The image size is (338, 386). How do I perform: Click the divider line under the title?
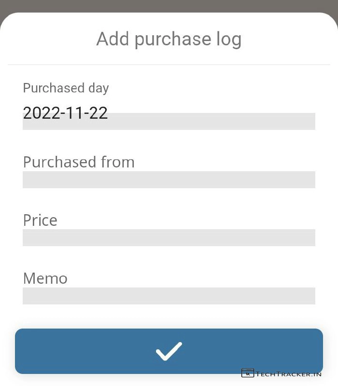point(169,64)
